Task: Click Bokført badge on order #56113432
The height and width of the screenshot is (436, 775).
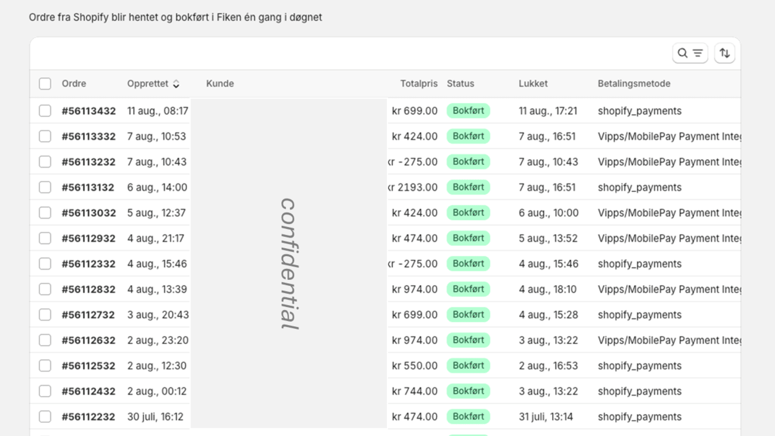Action: click(468, 111)
